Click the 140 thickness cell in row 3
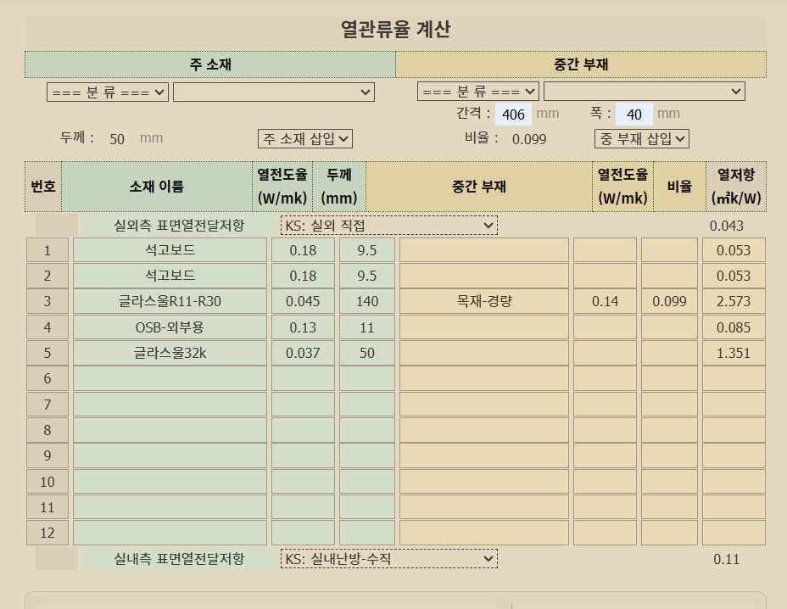This screenshot has height=609, width=787. 366,301
